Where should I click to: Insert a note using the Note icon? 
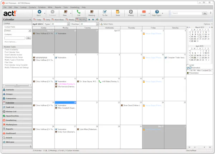click(x=118, y=12)
